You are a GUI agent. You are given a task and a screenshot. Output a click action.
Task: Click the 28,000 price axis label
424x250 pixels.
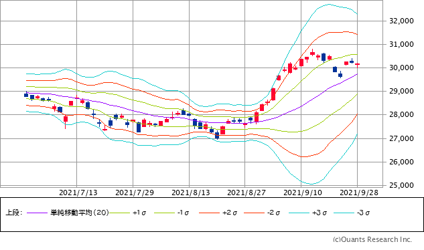(401, 115)
